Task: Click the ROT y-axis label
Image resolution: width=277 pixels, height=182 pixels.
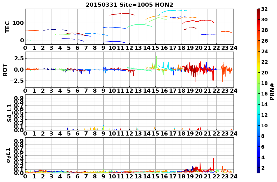Action: tap(5, 70)
